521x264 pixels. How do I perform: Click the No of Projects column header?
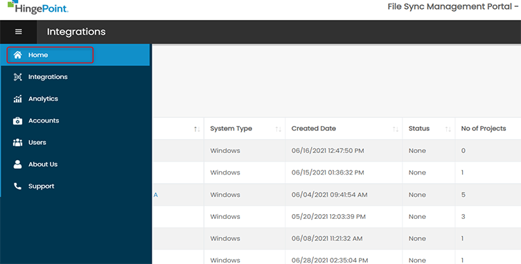coord(484,129)
